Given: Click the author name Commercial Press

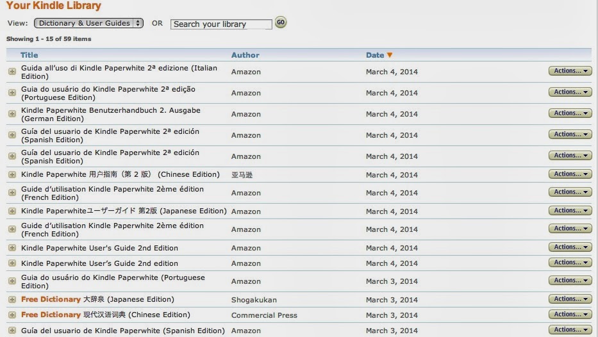Looking at the screenshot, I should [x=264, y=315].
